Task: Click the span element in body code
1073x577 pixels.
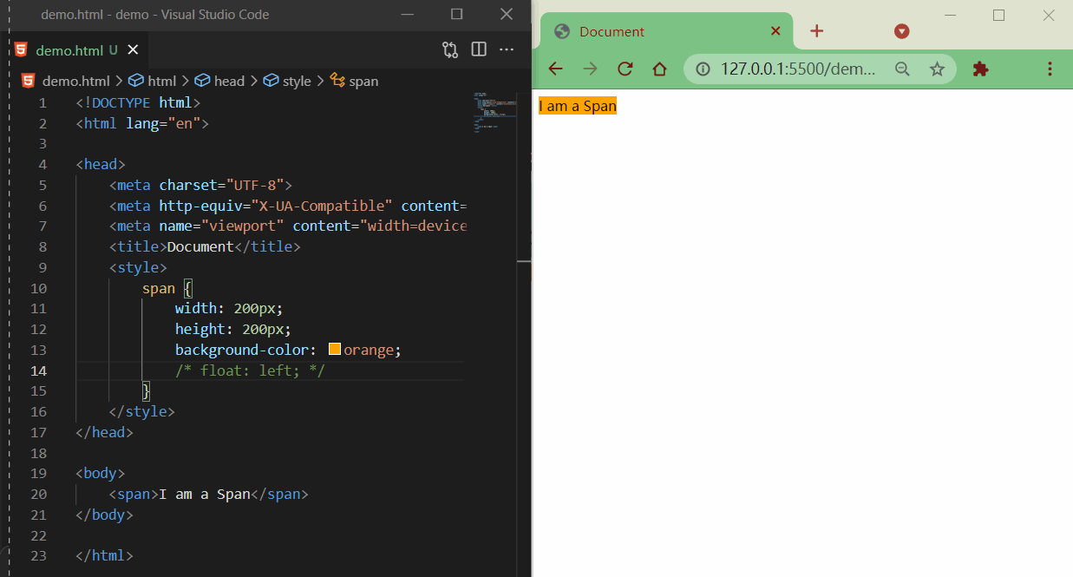Action: click(208, 495)
